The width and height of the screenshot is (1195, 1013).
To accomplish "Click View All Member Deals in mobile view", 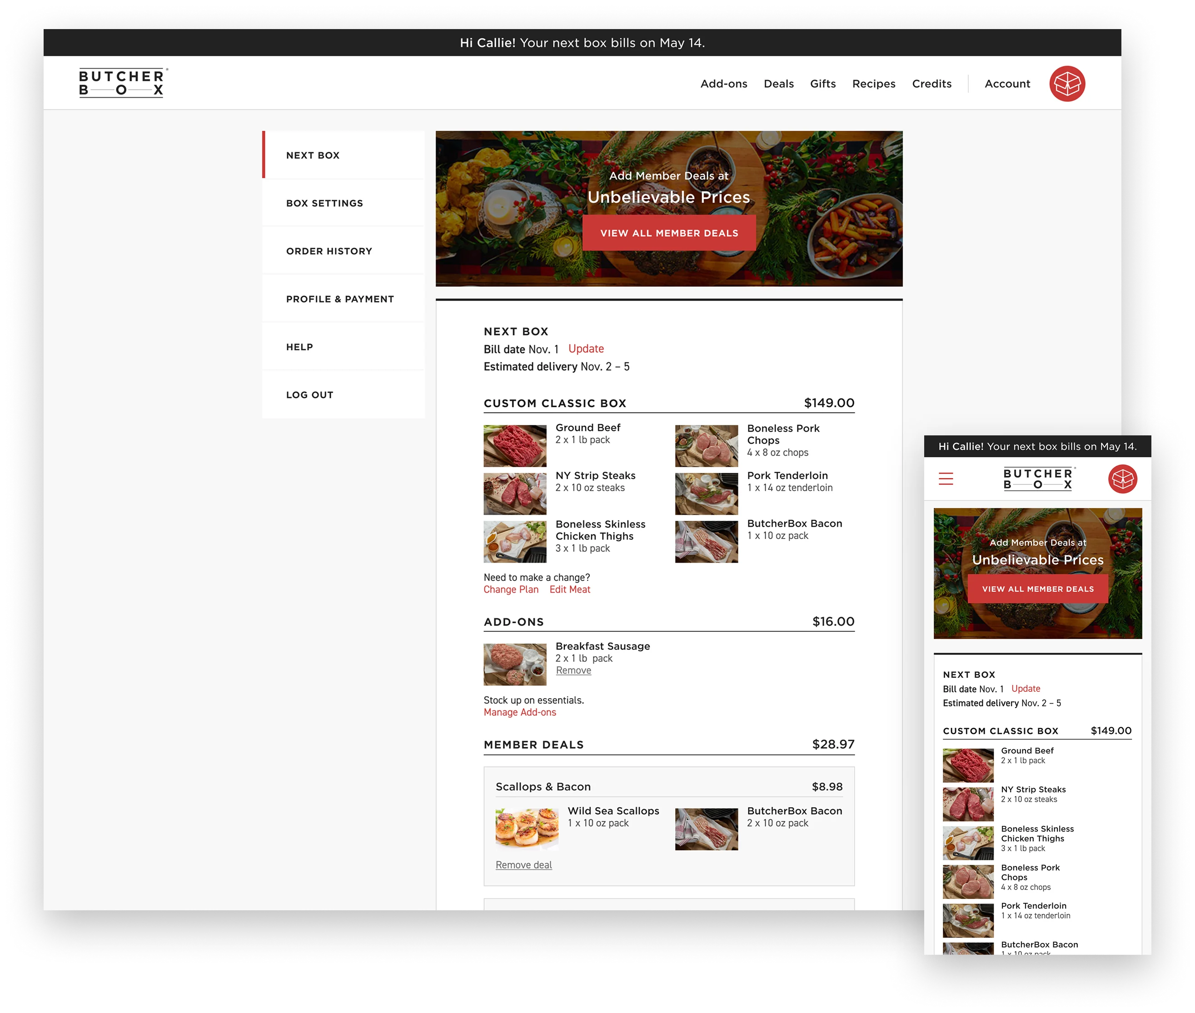I will (1037, 589).
